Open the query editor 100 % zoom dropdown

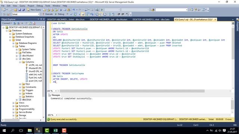(x=56, y=91)
